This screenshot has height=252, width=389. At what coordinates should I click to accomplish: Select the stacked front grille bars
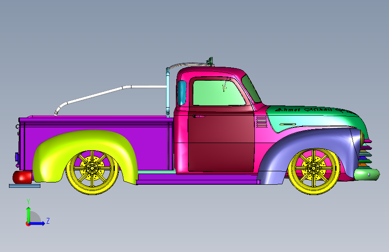[x=366, y=152]
